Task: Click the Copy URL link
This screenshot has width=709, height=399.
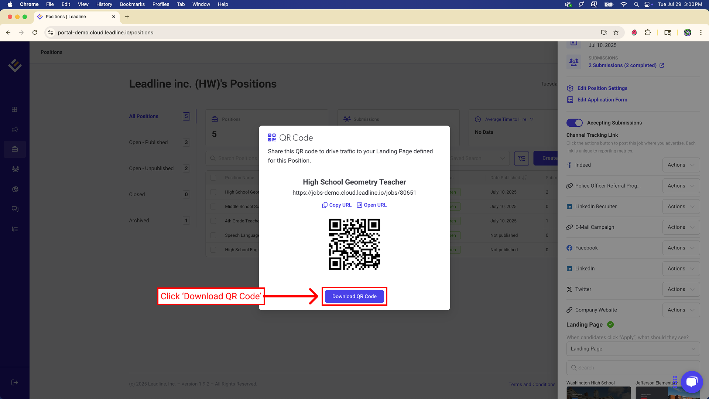Action: pyautogui.click(x=337, y=205)
